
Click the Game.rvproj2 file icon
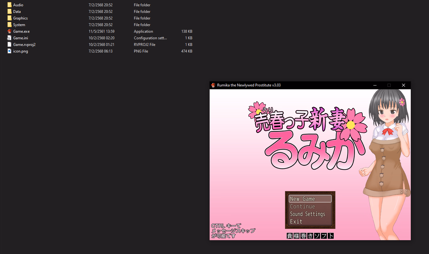point(9,45)
